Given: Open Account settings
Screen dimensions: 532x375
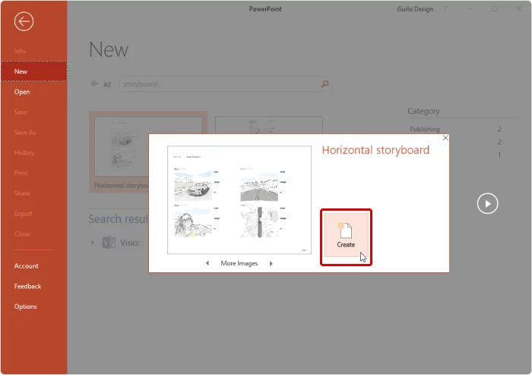Looking at the screenshot, I should pyautogui.click(x=26, y=266).
